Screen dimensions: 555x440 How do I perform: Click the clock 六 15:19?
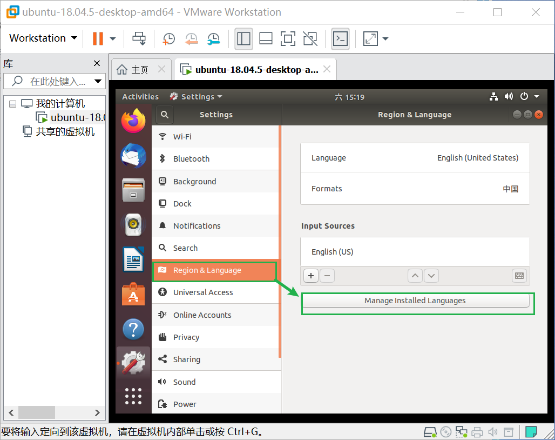pos(349,97)
